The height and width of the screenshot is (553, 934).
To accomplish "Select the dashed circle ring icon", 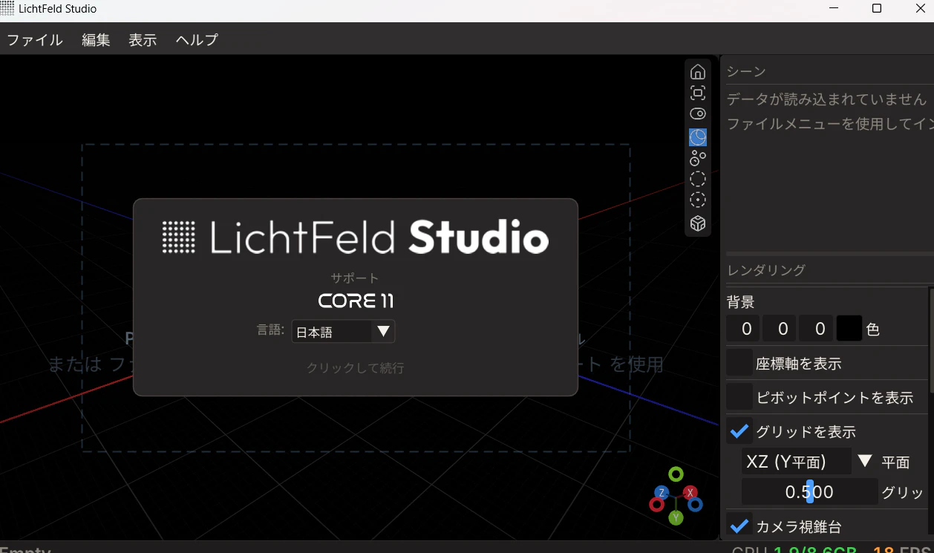I will [698, 179].
